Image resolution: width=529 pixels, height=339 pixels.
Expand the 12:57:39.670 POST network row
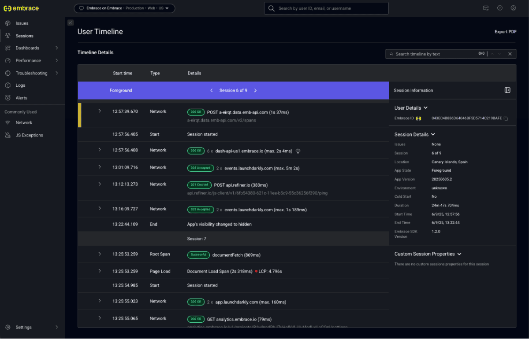(x=100, y=111)
